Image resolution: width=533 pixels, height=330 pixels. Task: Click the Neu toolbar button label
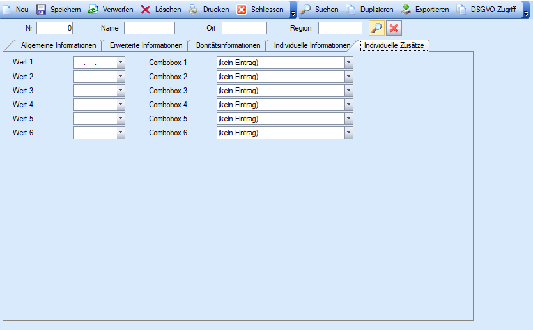tap(22, 10)
